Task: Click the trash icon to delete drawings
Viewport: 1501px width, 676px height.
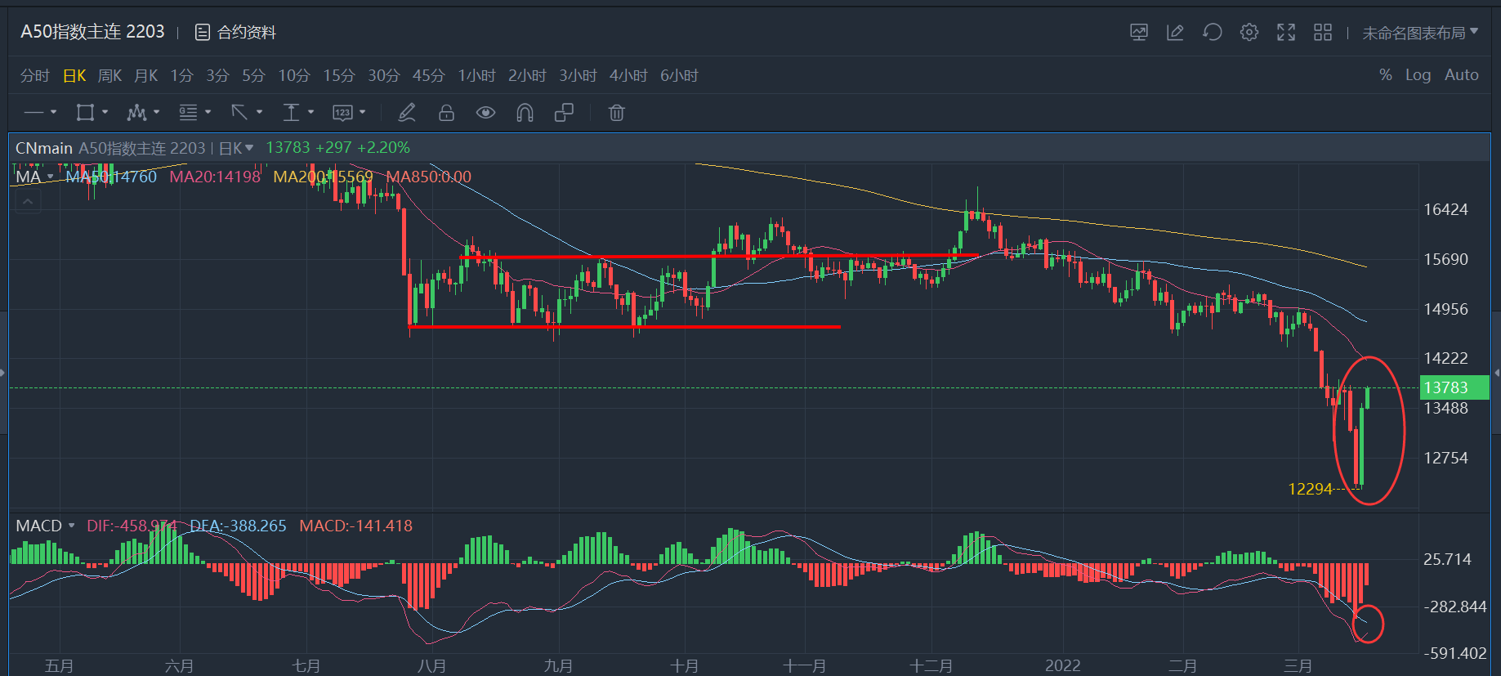Action: coord(616,113)
